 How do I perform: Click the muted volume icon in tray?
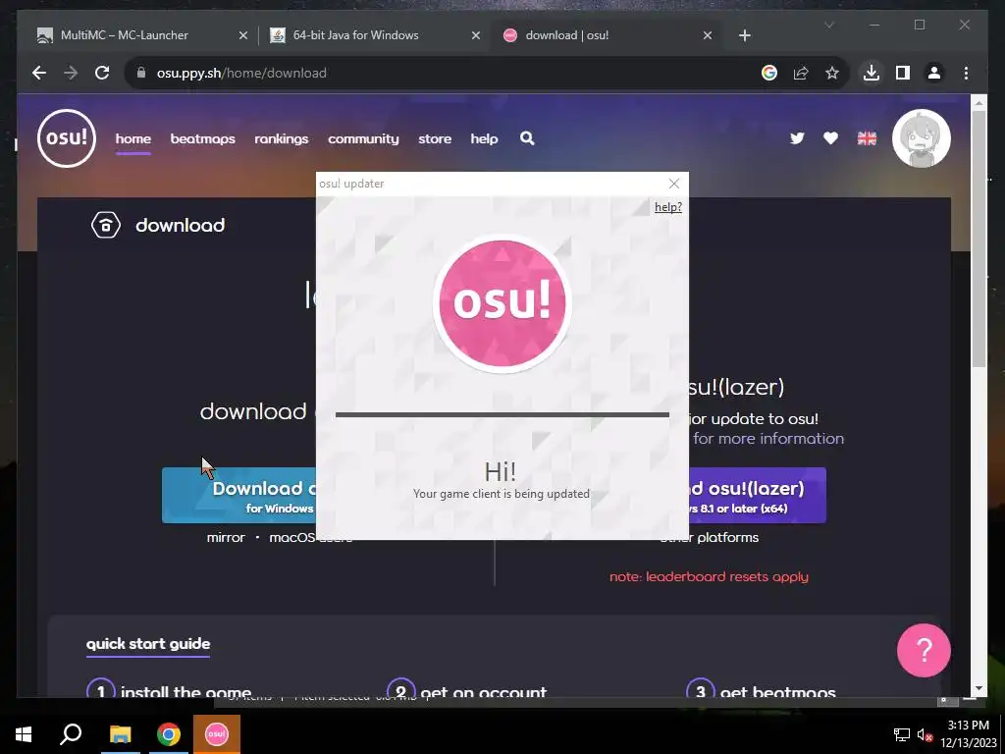coord(925,734)
